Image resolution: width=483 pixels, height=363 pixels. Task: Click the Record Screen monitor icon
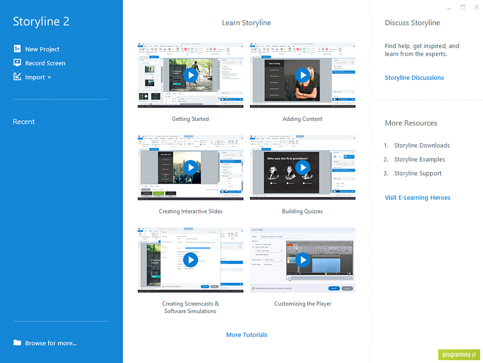(17, 63)
